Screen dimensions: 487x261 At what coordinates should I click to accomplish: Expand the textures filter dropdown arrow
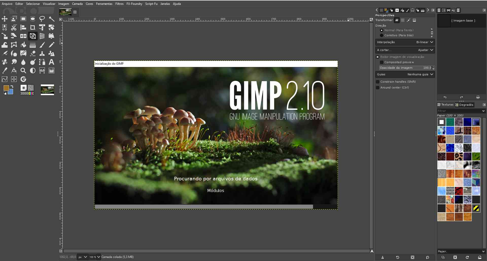click(x=483, y=111)
